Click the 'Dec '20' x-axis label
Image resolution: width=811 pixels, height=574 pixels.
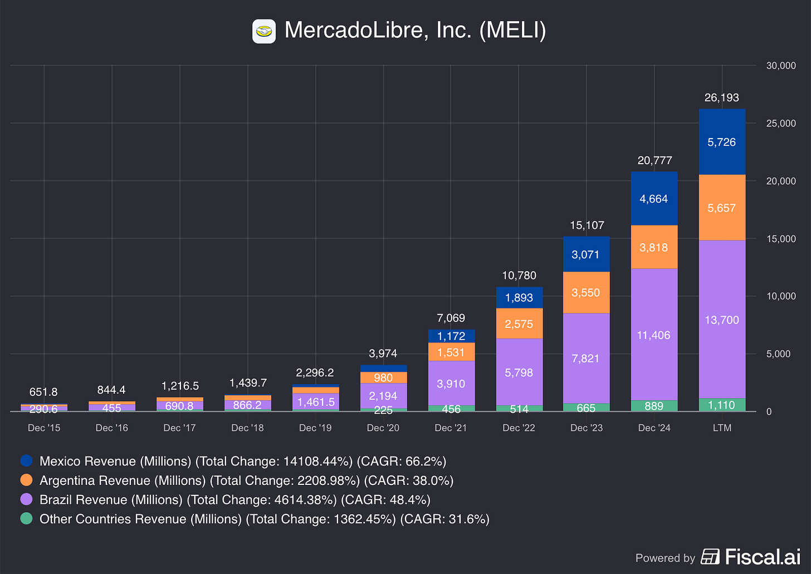coord(383,428)
